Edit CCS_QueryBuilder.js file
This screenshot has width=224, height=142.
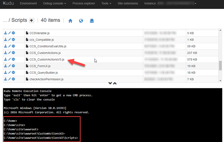9,72
